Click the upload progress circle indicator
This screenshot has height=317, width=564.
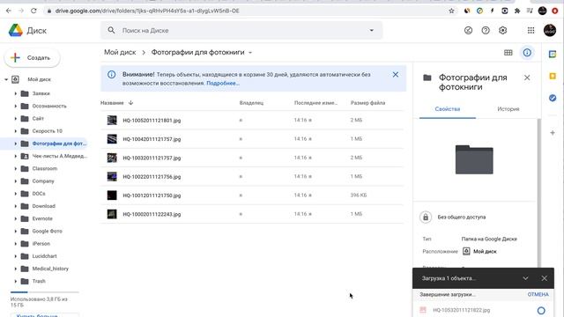coord(541,310)
